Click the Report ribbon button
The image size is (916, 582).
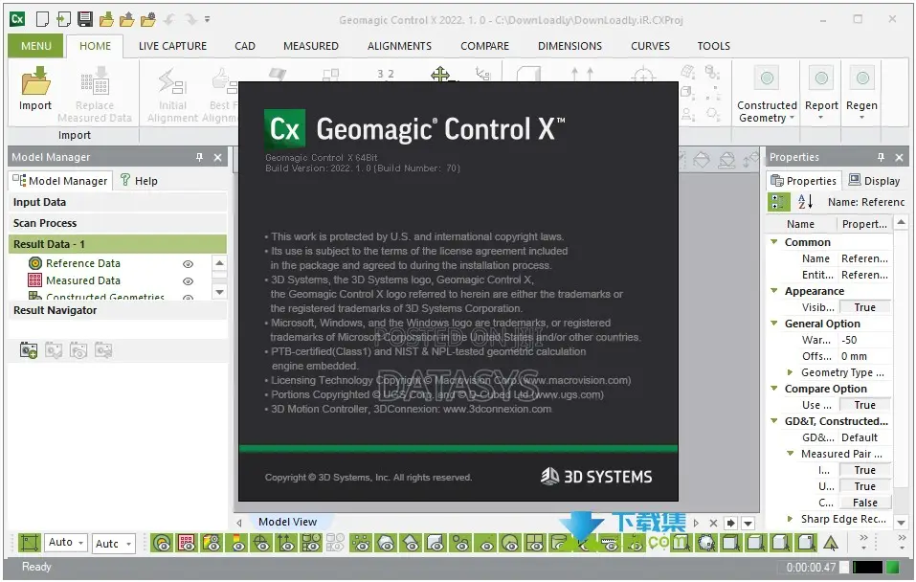(x=821, y=96)
